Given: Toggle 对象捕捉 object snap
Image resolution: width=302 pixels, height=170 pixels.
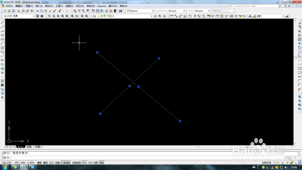Looking at the screenshot, I should (x=66, y=163).
